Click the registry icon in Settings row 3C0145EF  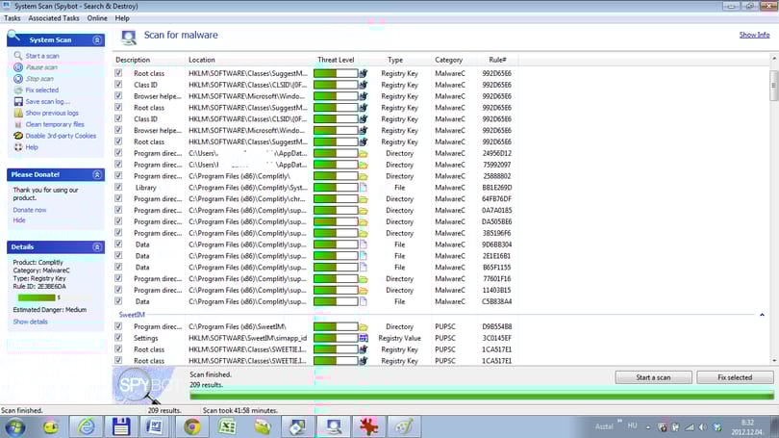click(364, 338)
